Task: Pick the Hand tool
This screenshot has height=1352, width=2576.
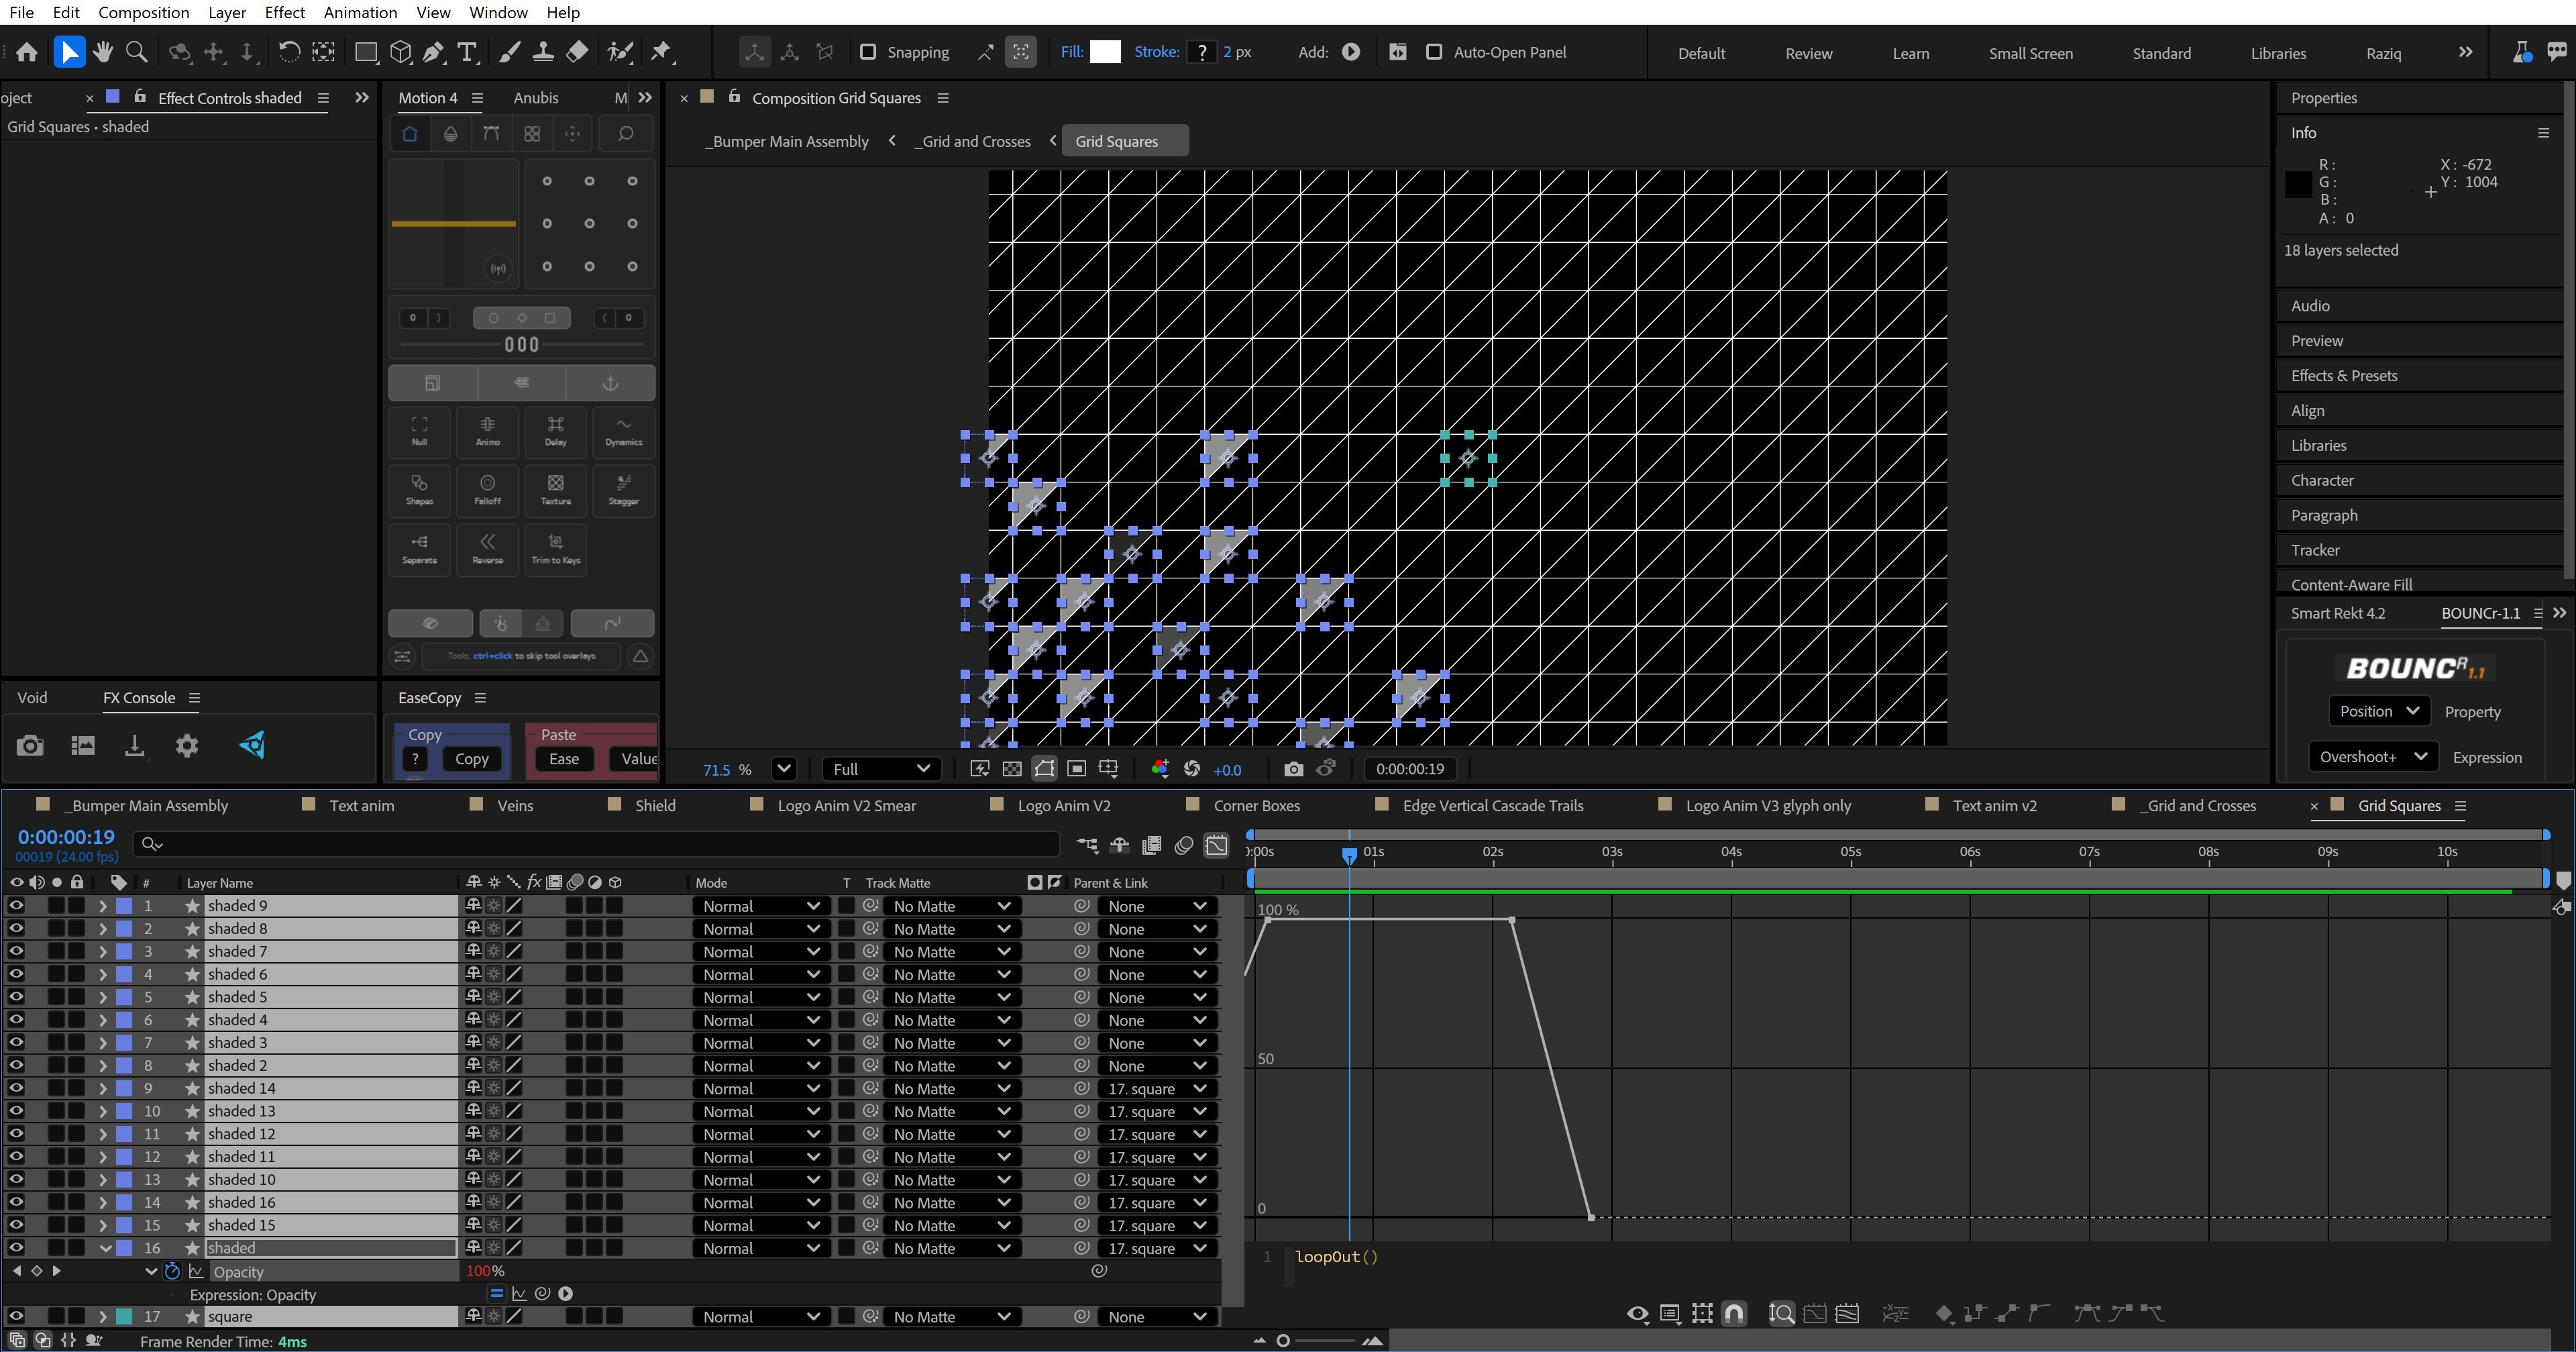Action: (102, 52)
